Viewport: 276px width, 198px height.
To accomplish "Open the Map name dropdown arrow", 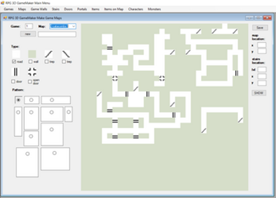I will pyautogui.click(x=74, y=26).
